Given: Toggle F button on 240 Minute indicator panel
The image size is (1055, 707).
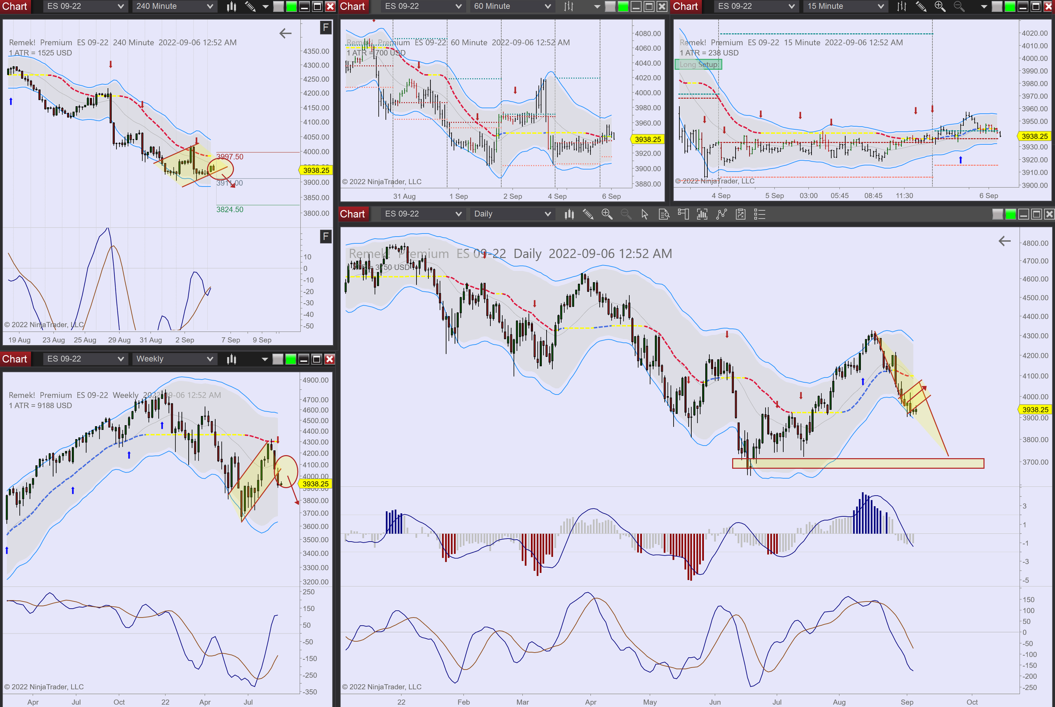Looking at the screenshot, I should coord(326,236).
